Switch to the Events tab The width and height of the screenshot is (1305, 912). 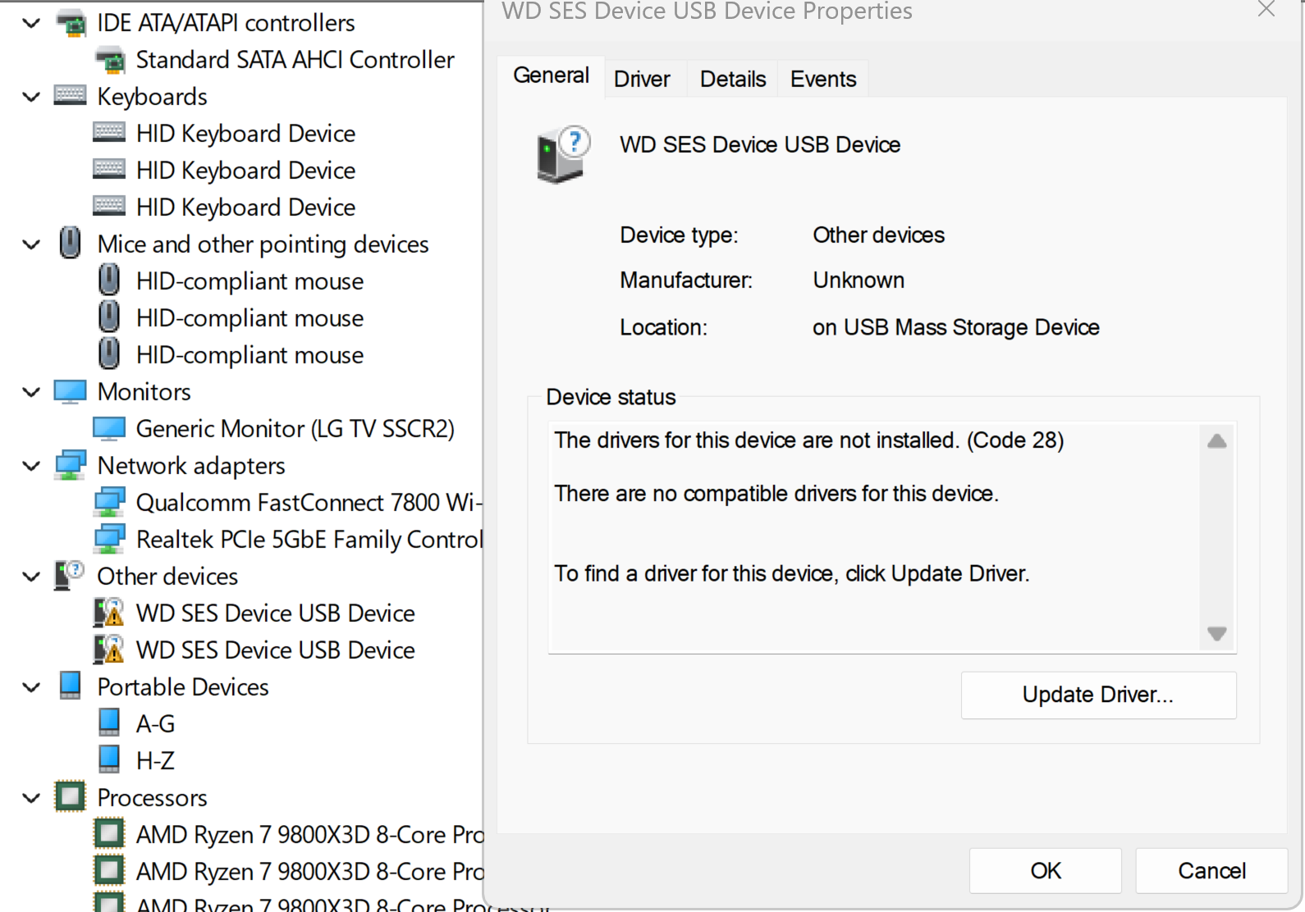click(823, 80)
